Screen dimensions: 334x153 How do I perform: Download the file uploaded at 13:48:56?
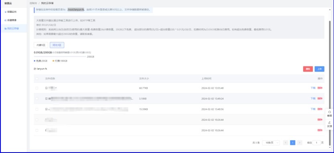point(313,109)
